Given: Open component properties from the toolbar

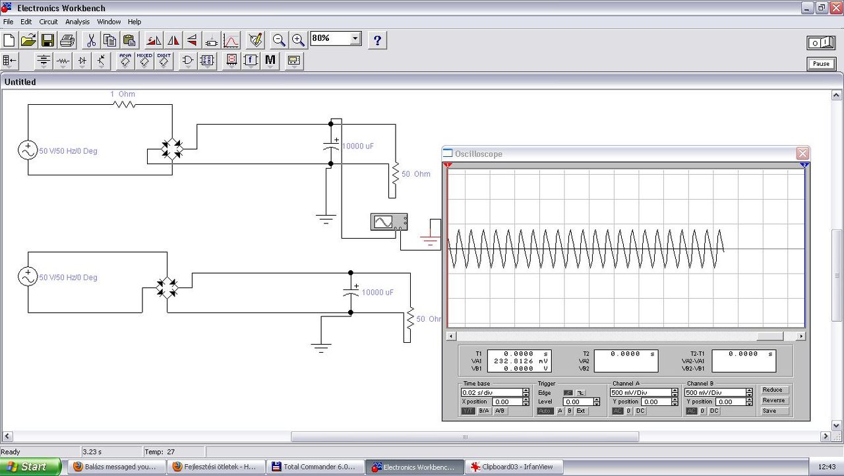Looking at the screenshot, I should click(x=255, y=40).
